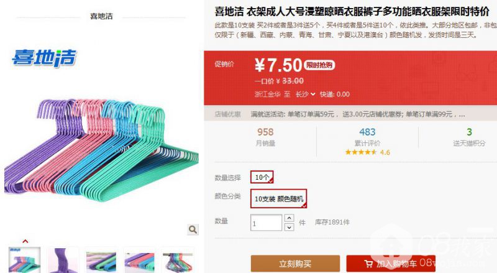Open the 958 月销量 sales stat

coord(265,137)
